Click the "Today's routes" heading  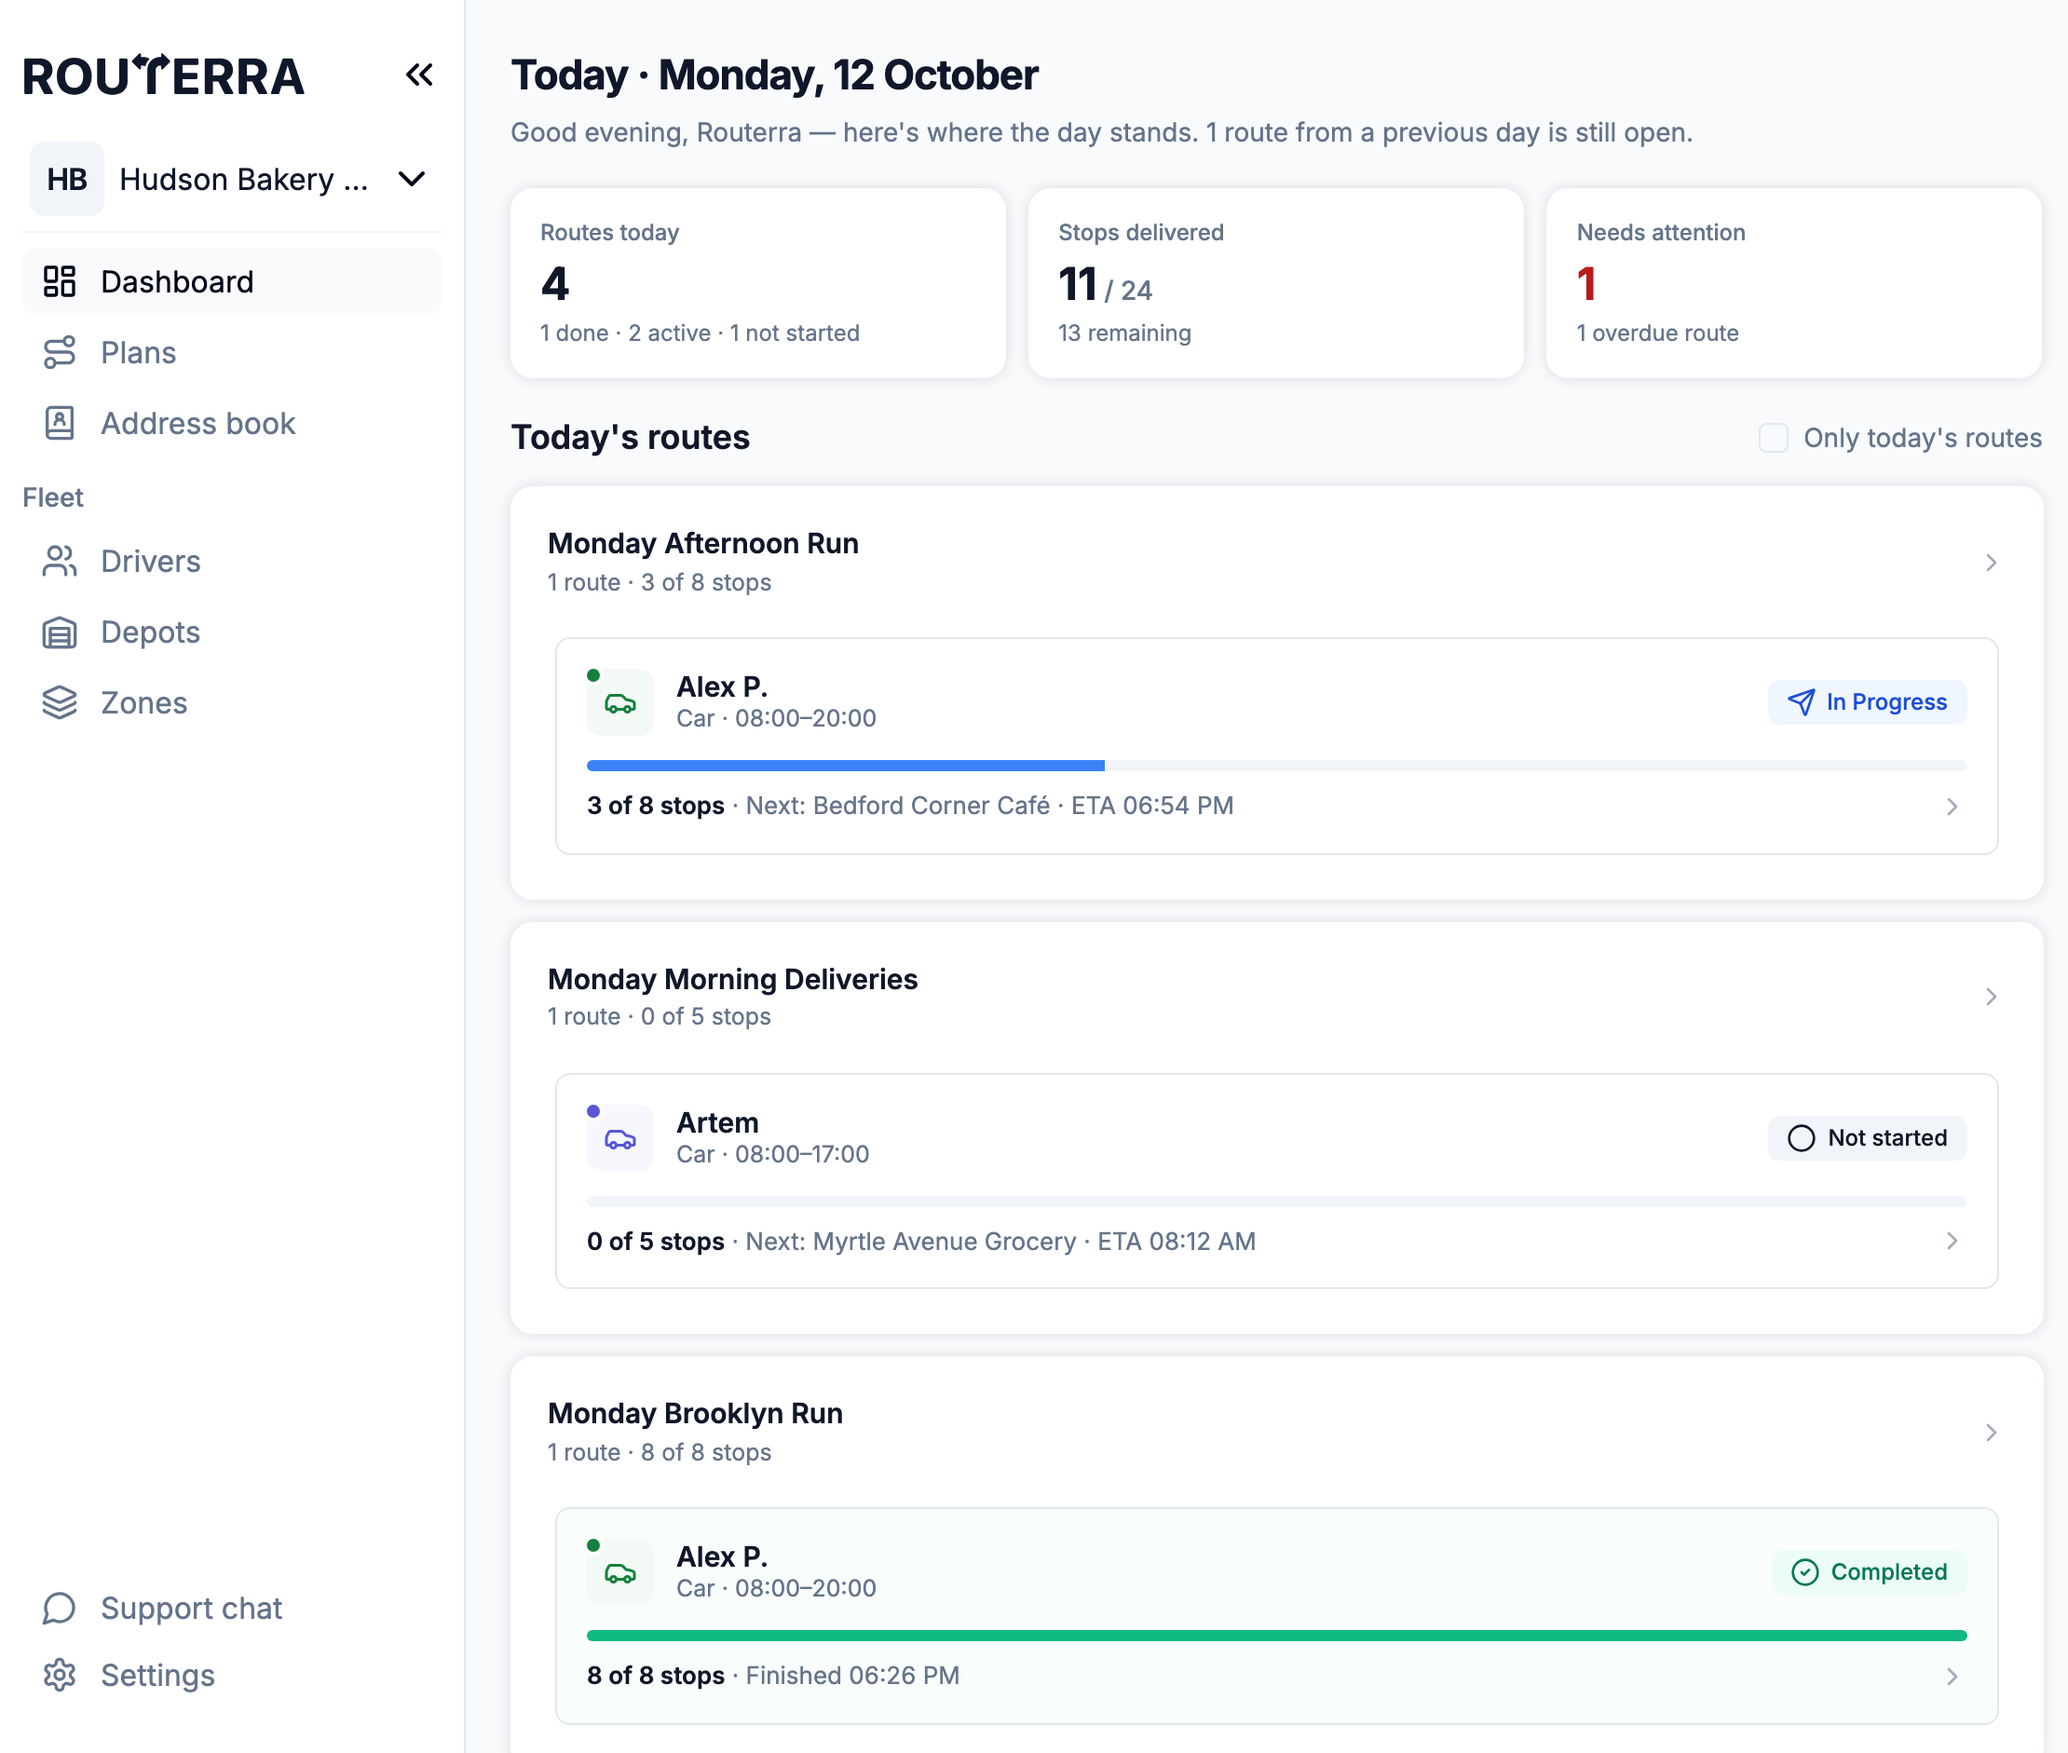click(x=630, y=437)
